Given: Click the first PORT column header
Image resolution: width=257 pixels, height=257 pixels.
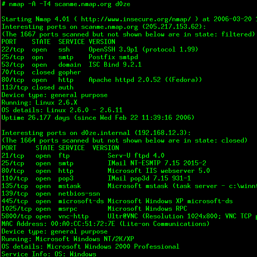Looking at the screenshot, I should (9, 42).
